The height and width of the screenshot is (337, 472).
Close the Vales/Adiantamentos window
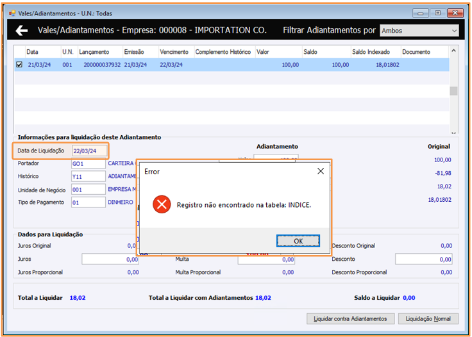pyautogui.click(x=455, y=13)
